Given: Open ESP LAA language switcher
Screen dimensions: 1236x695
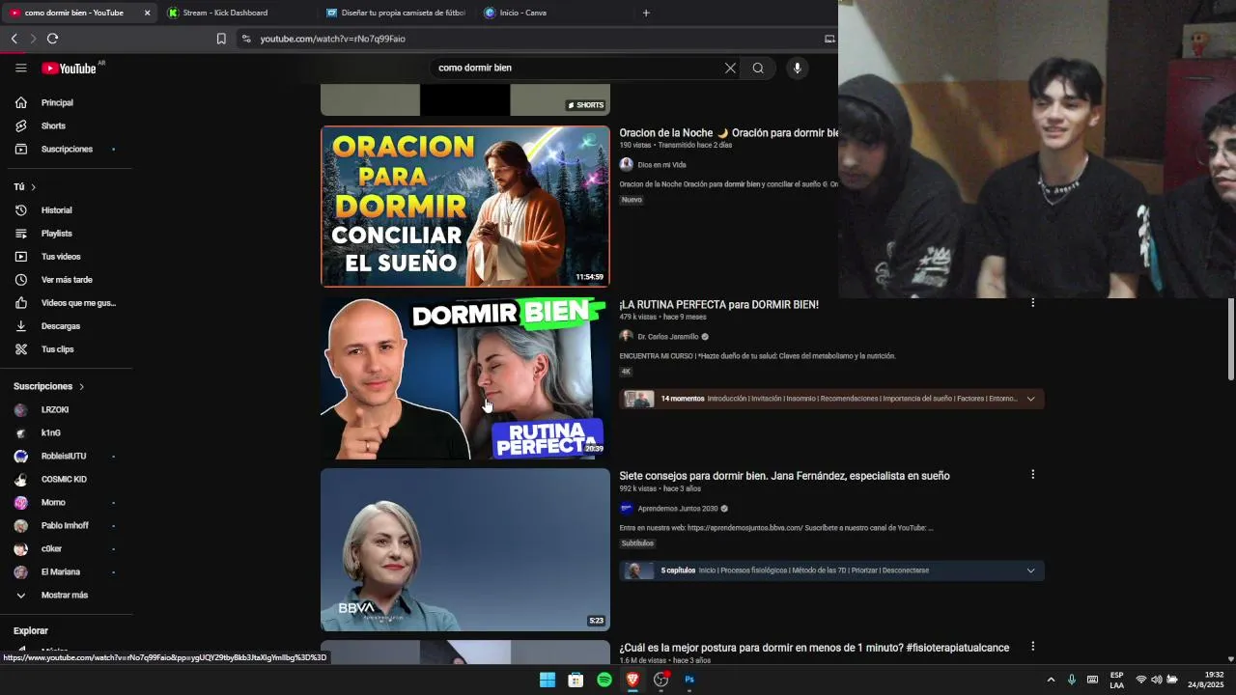Looking at the screenshot, I should (x=1116, y=680).
